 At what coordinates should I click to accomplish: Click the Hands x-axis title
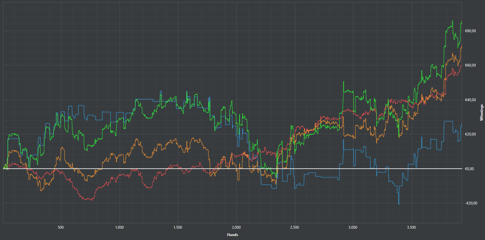tap(233, 235)
